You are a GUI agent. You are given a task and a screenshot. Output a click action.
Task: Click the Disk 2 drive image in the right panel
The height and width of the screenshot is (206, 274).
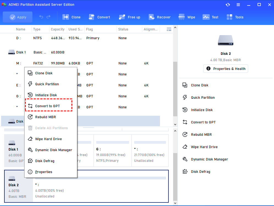tap(226, 40)
